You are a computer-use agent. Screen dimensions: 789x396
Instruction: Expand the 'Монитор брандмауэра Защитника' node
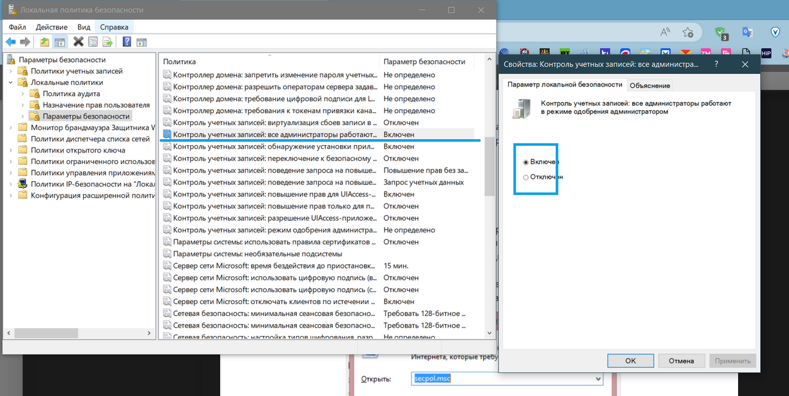10,128
